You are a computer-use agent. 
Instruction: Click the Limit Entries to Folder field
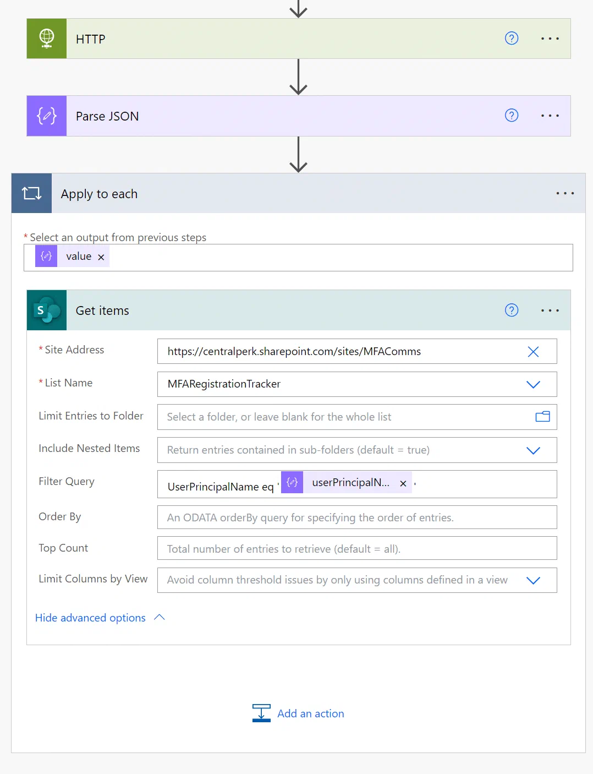click(357, 417)
